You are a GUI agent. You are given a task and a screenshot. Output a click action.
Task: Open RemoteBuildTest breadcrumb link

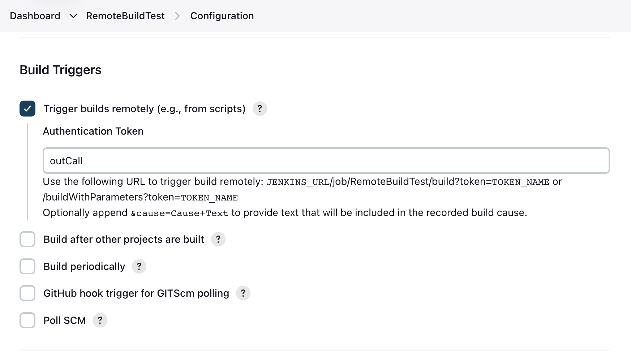click(125, 16)
